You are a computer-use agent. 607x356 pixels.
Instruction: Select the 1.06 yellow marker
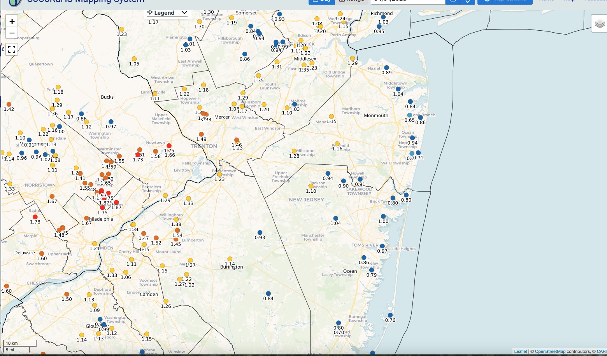(x=126, y=272)
